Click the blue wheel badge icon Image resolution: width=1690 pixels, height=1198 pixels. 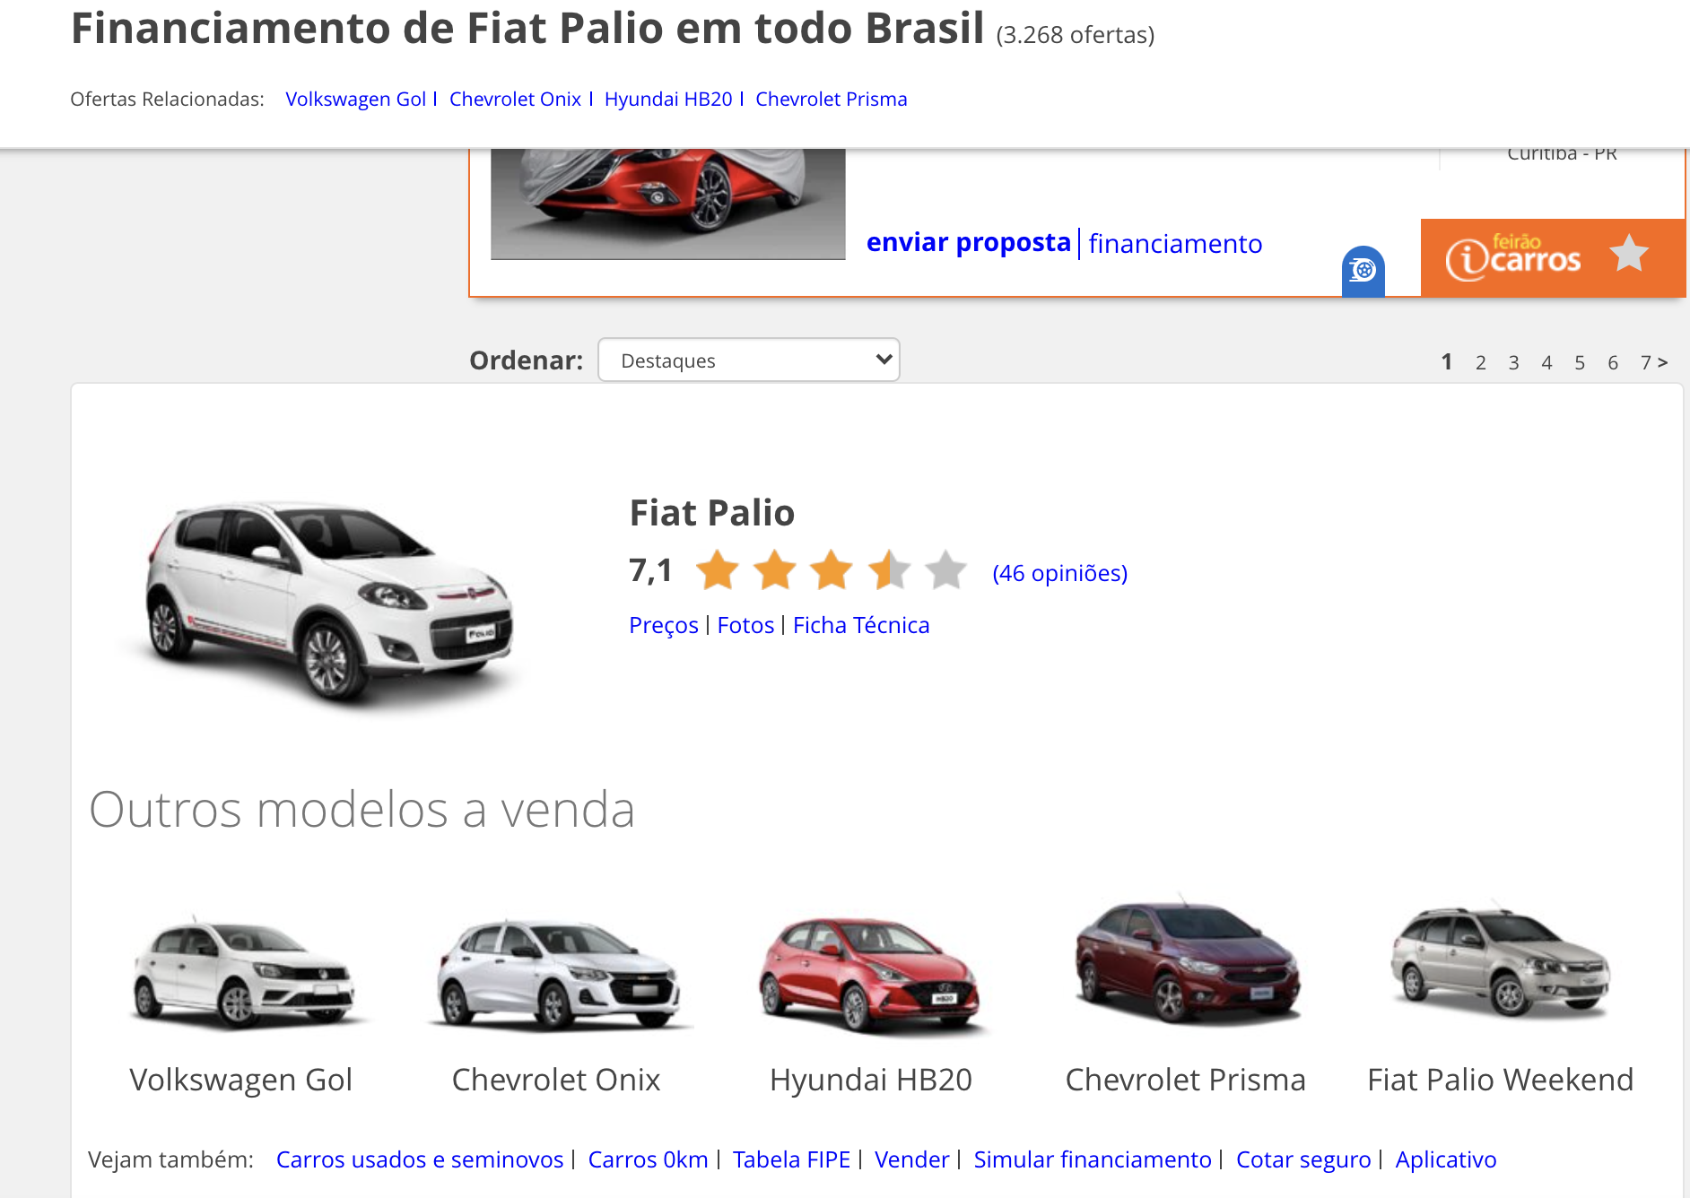(x=1363, y=269)
